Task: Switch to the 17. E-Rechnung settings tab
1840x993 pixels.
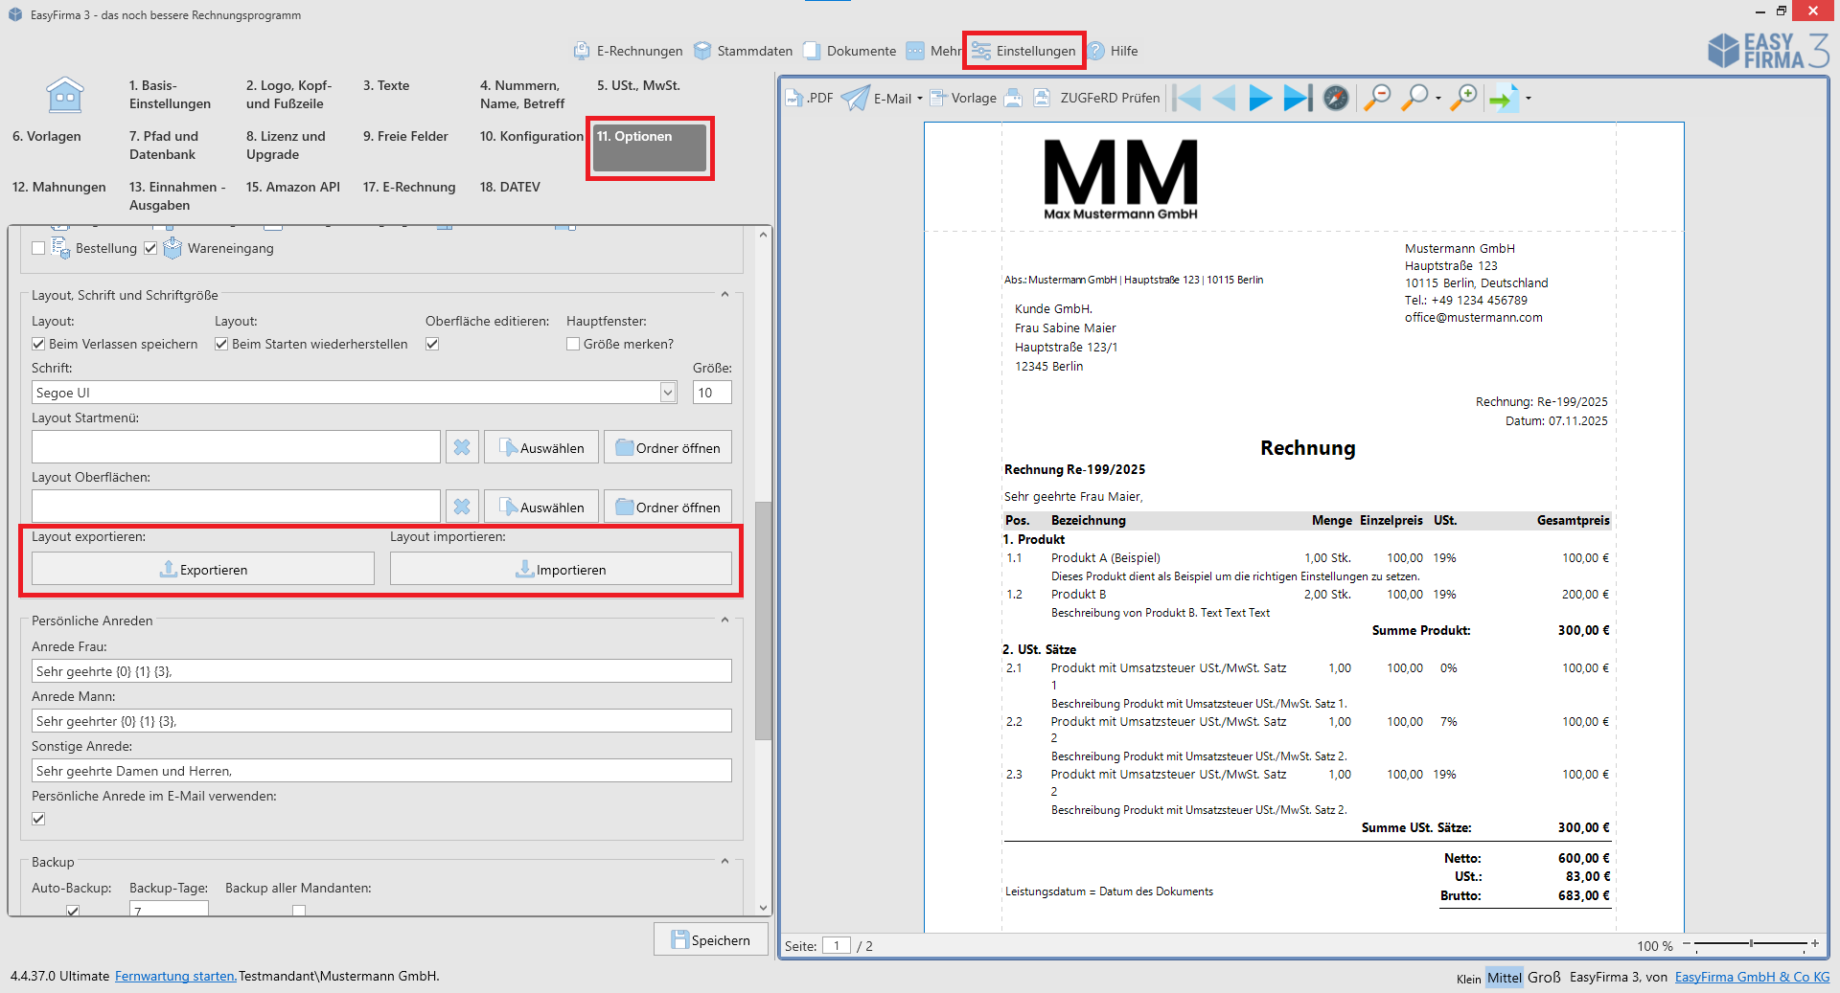Action: [x=409, y=187]
